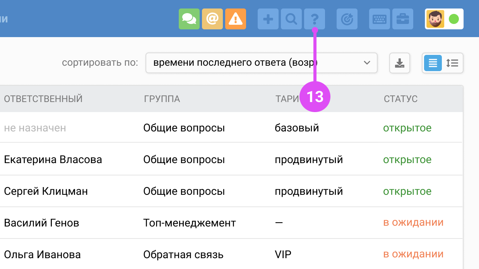The width and height of the screenshot is (479, 269).
Task: Click the download export icon above the table
Action: (400, 63)
